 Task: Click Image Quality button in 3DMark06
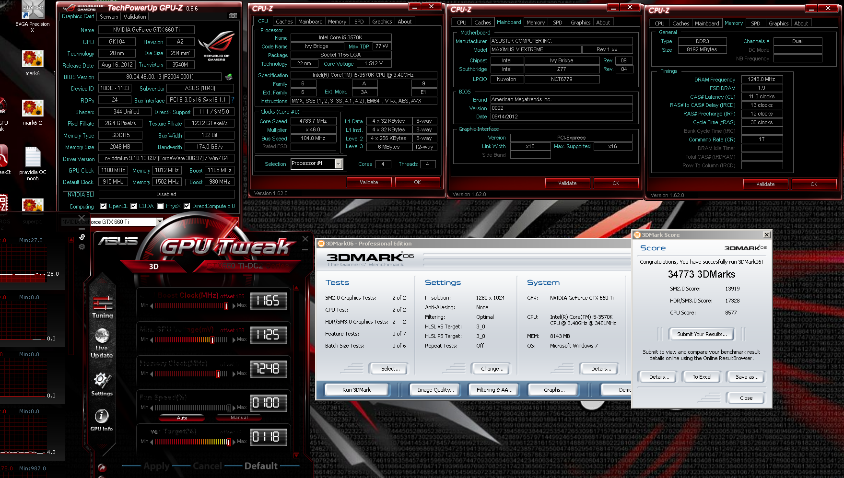(435, 390)
